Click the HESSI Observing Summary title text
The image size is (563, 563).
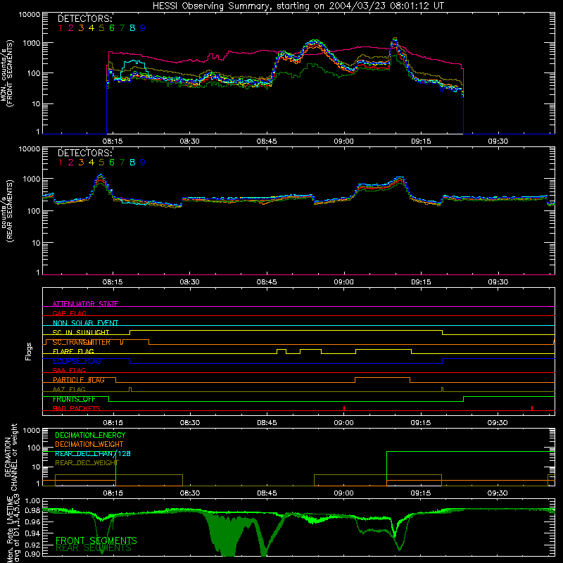click(x=298, y=6)
